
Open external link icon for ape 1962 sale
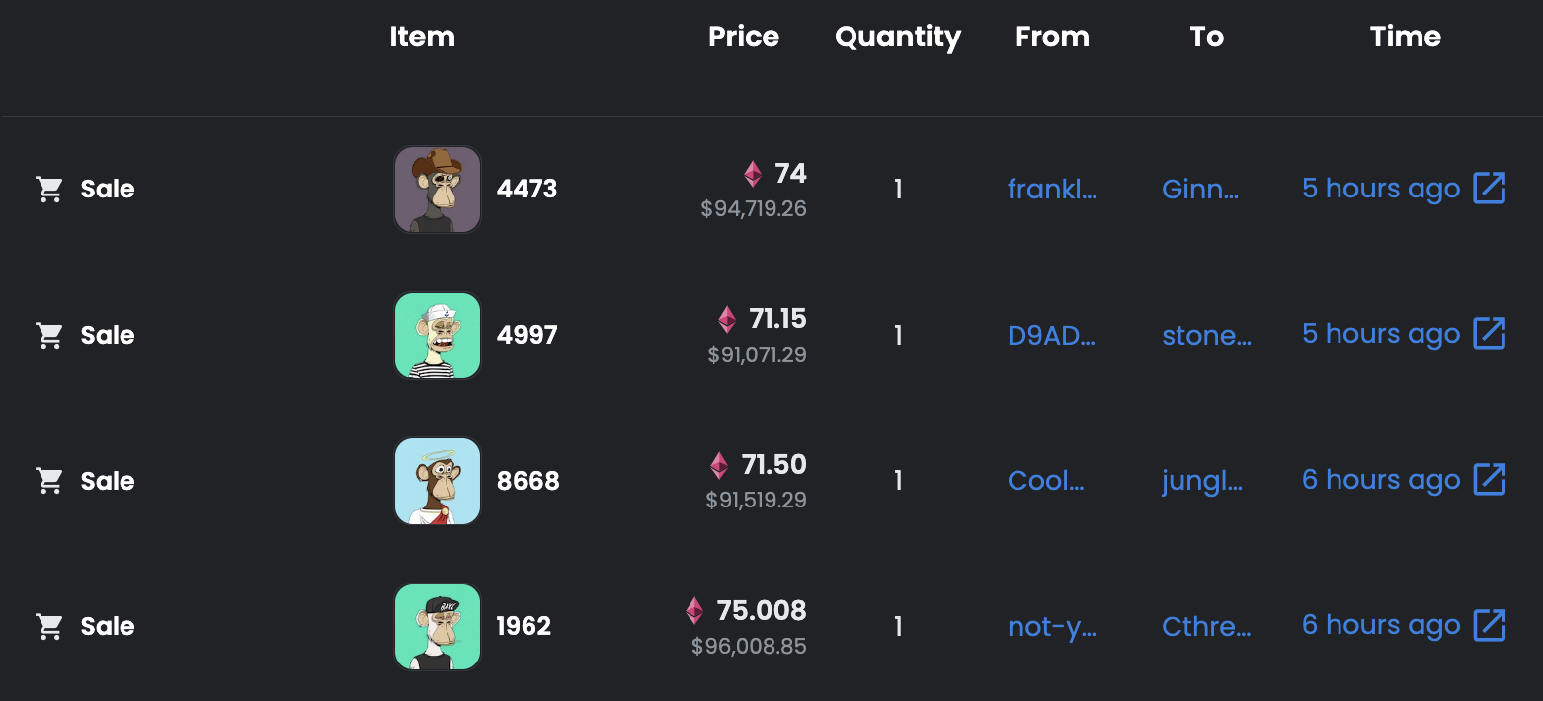(x=1489, y=625)
